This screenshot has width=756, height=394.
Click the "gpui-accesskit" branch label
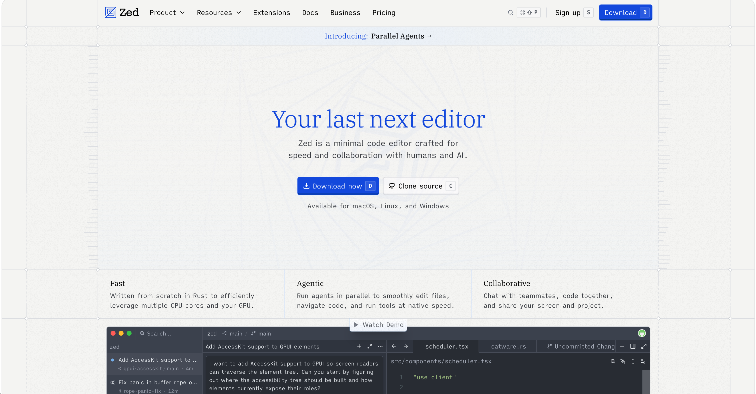click(143, 368)
